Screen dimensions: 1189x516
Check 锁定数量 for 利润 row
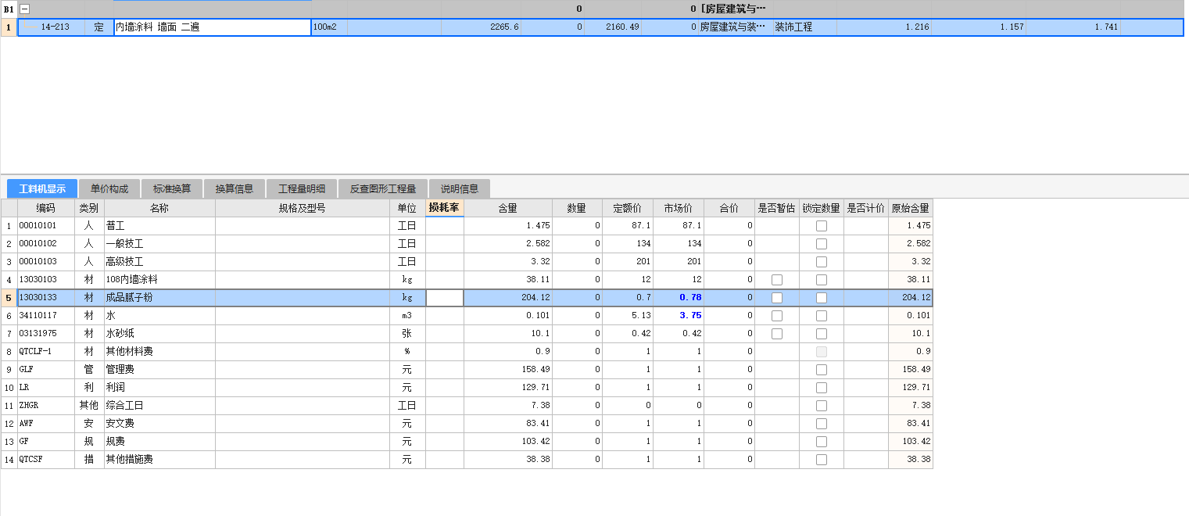coord(822,388)
